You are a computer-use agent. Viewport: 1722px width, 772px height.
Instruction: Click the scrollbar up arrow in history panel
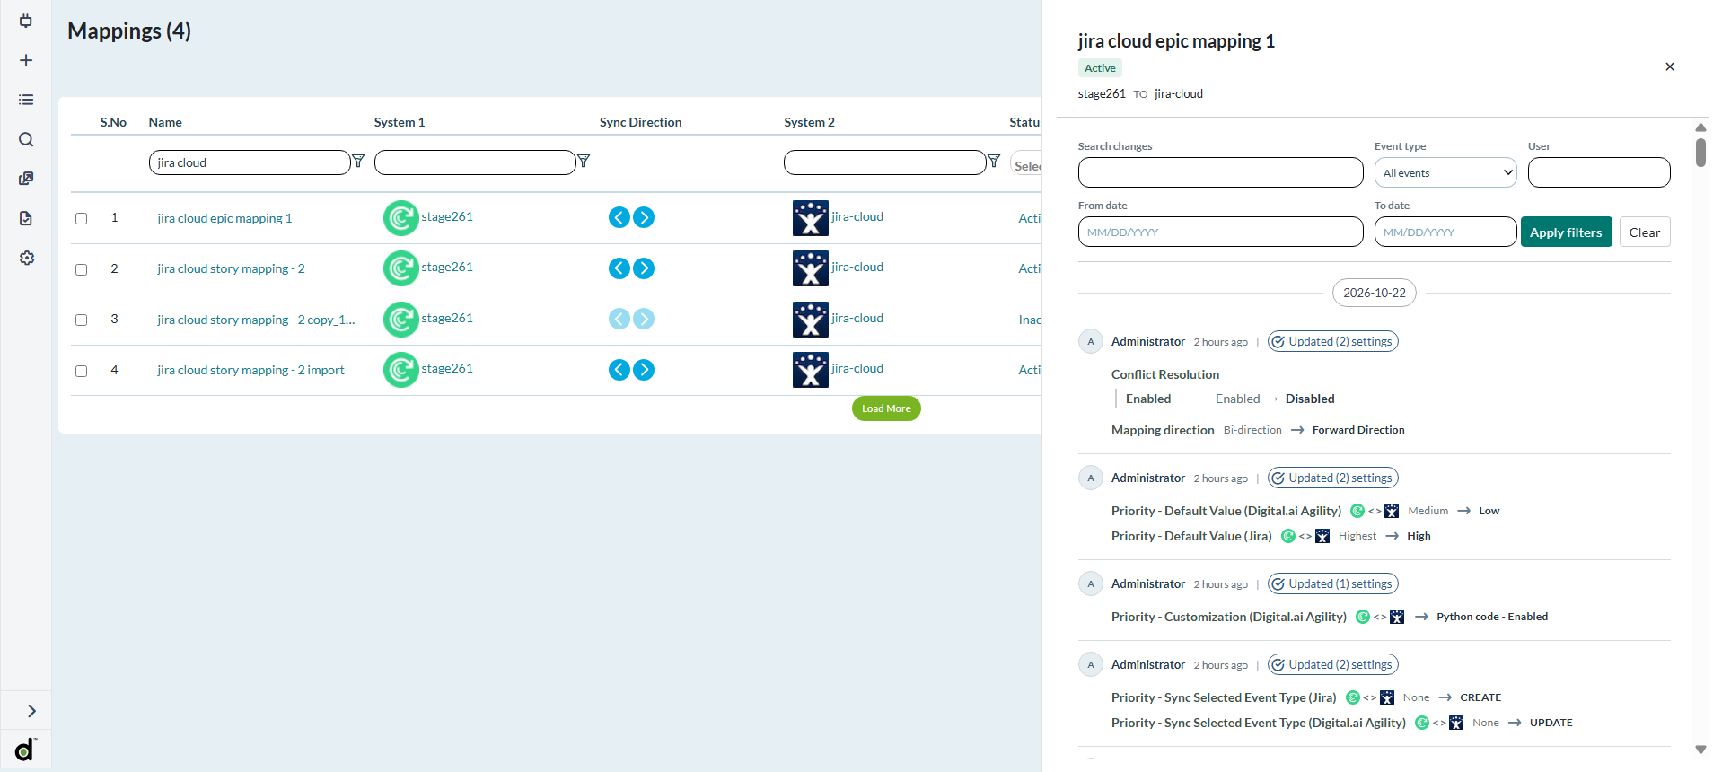(x=1700, y=127)
